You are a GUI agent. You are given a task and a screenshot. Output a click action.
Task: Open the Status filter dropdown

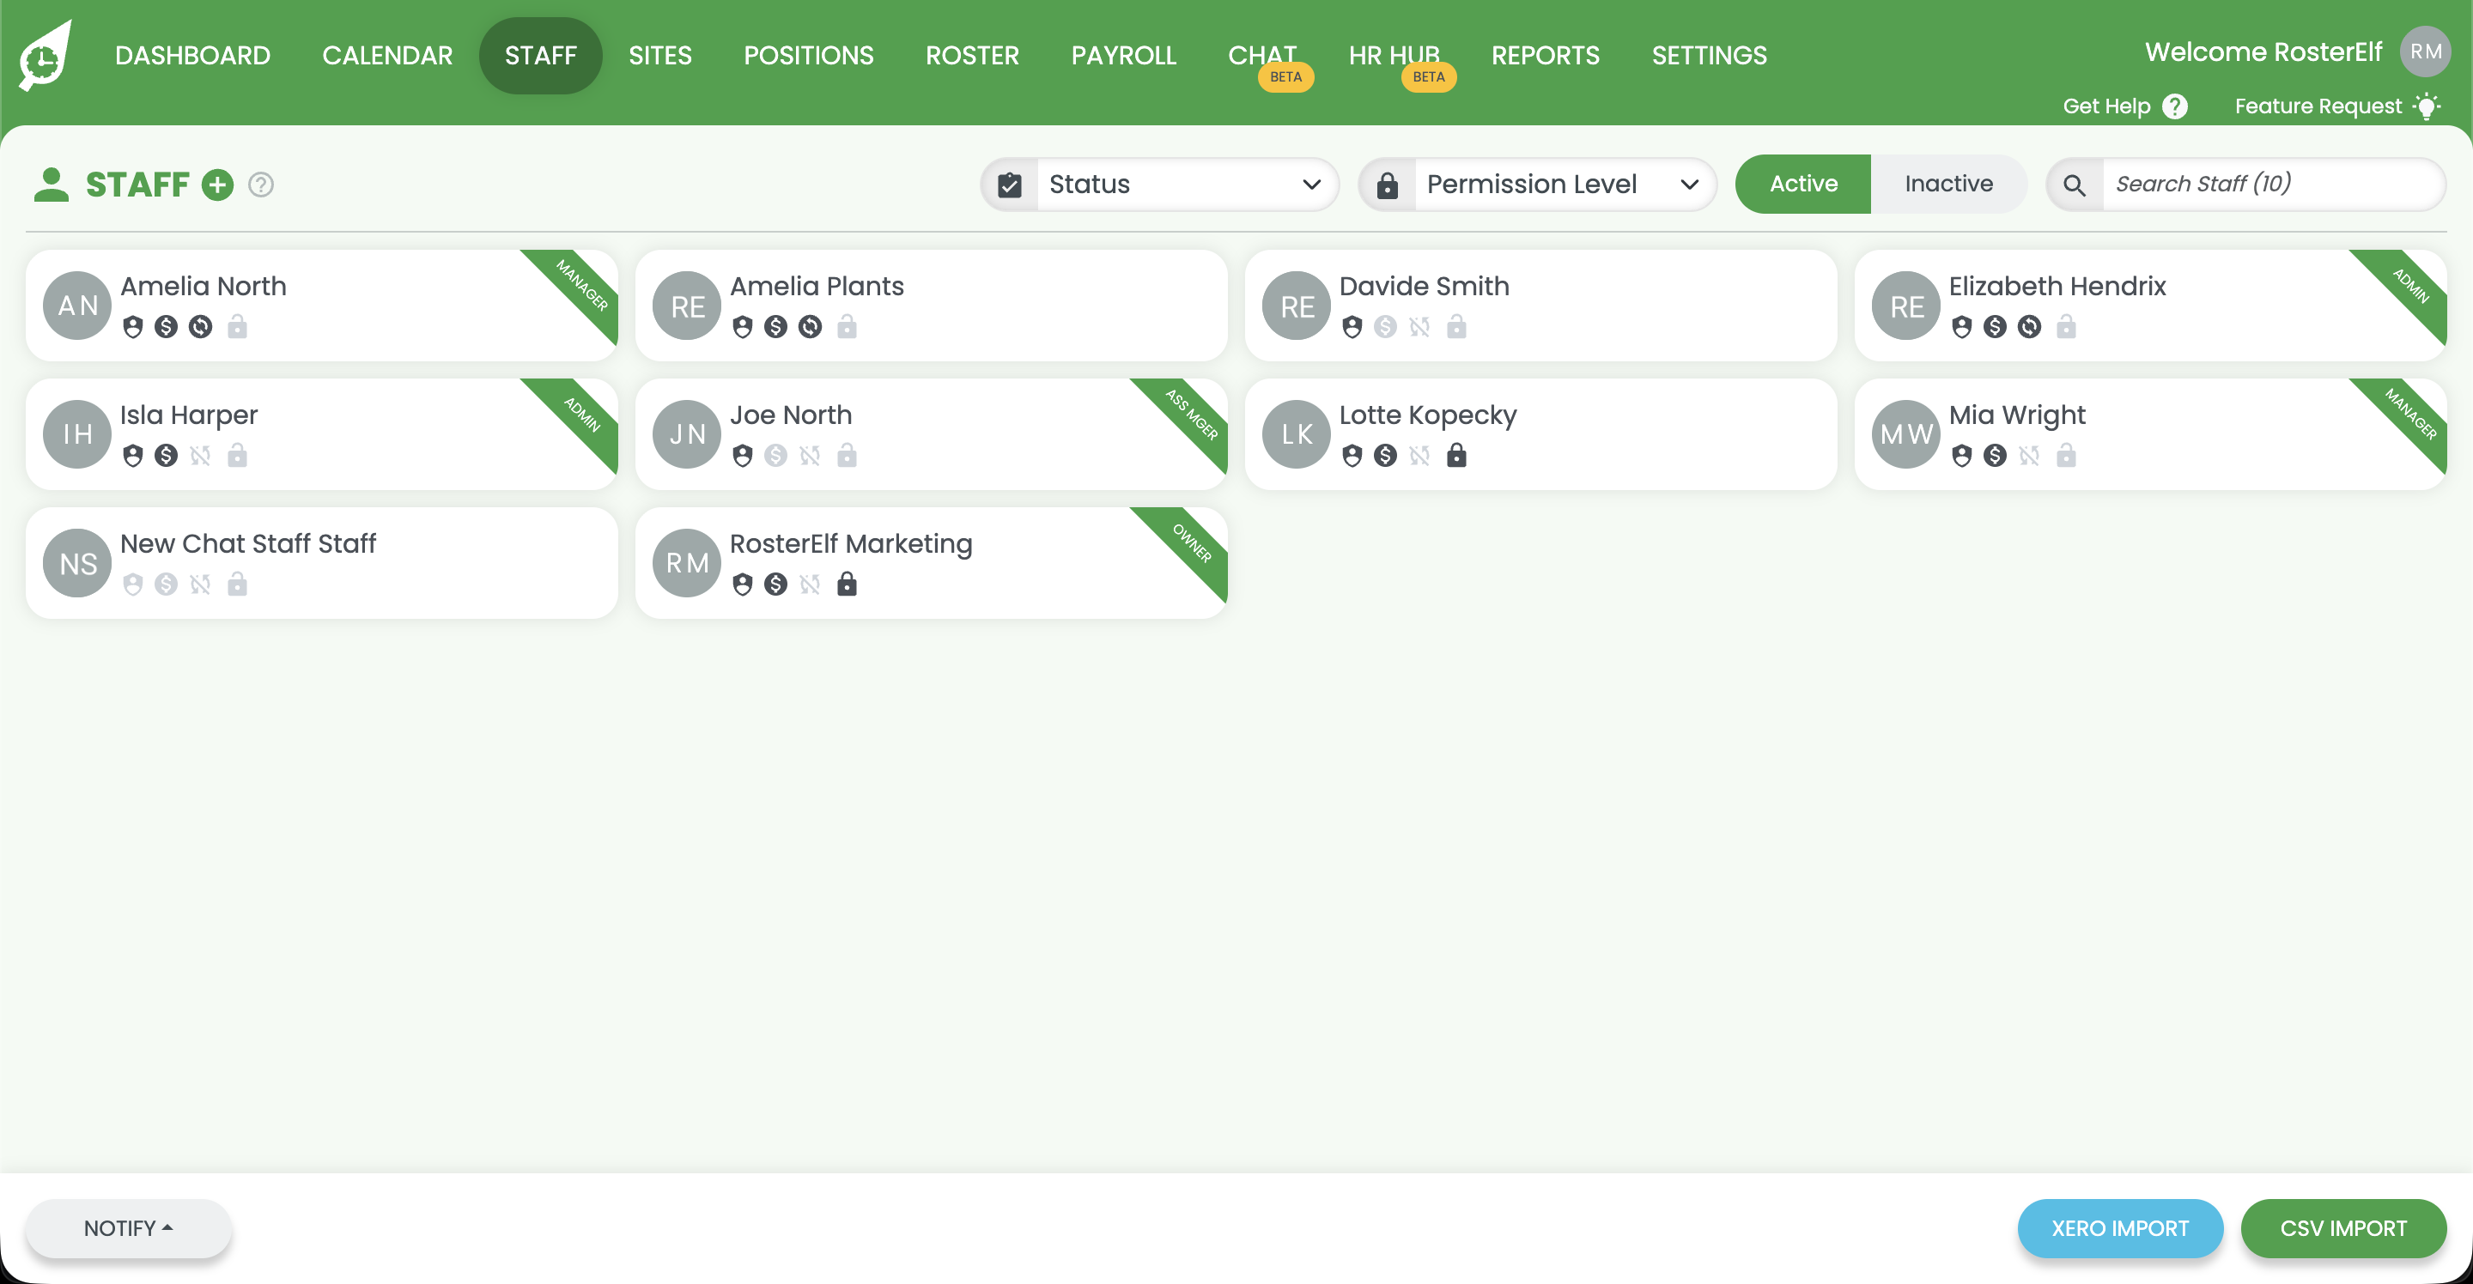[1181, 184]
